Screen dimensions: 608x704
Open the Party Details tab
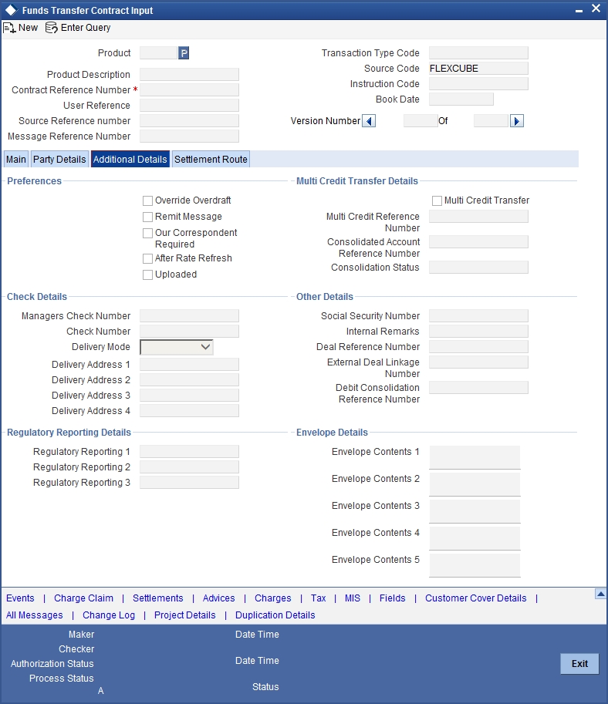(x=59, y=160)
